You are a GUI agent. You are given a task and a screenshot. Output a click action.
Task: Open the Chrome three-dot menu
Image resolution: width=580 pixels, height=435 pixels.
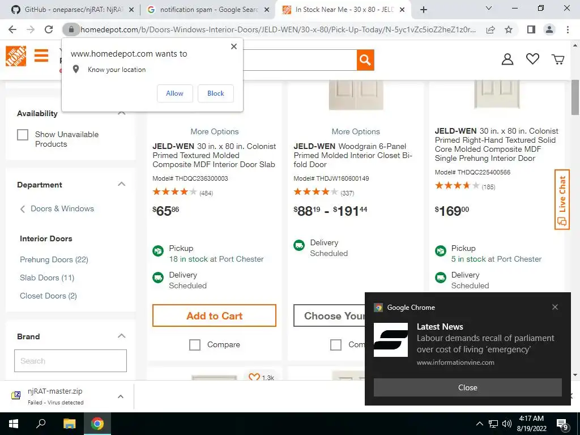[x=568, y=29]
